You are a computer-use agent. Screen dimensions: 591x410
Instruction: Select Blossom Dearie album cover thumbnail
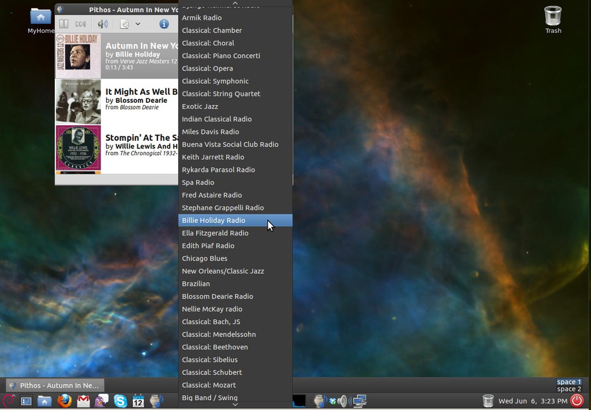(x=78, y=102)
